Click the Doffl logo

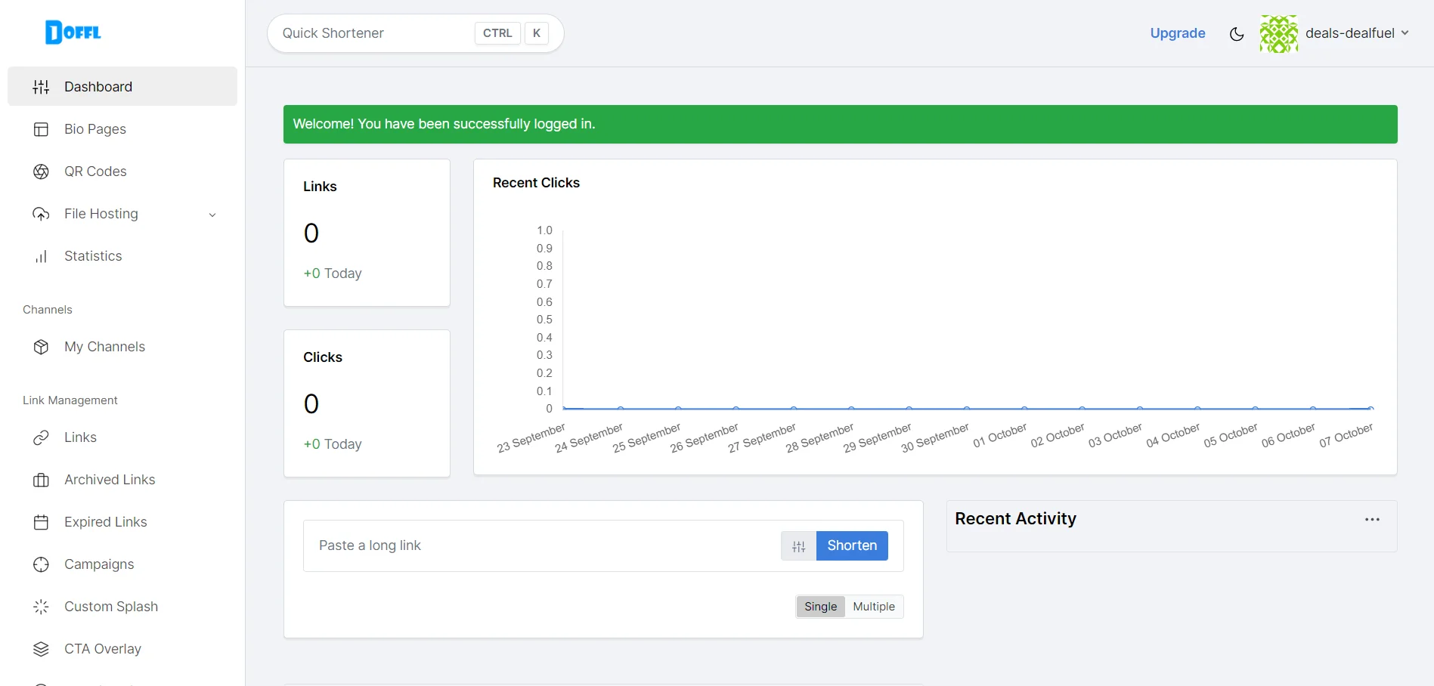(x=73, y=32)
